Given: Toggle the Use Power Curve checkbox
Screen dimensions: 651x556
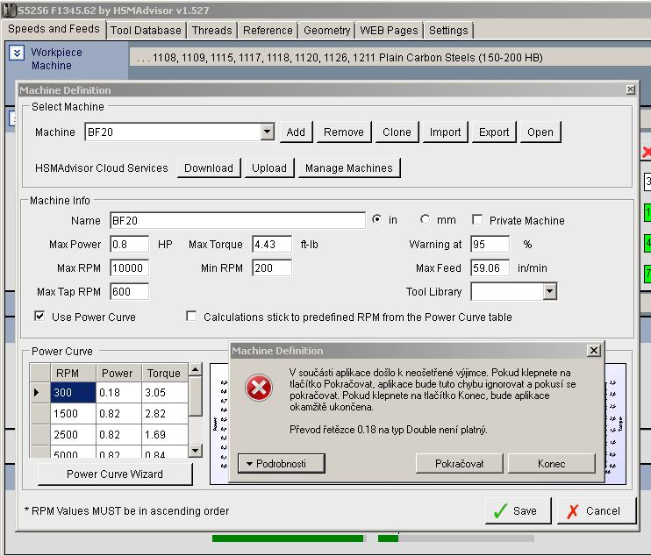Looking at the screenshot, I should pos(40,317).
